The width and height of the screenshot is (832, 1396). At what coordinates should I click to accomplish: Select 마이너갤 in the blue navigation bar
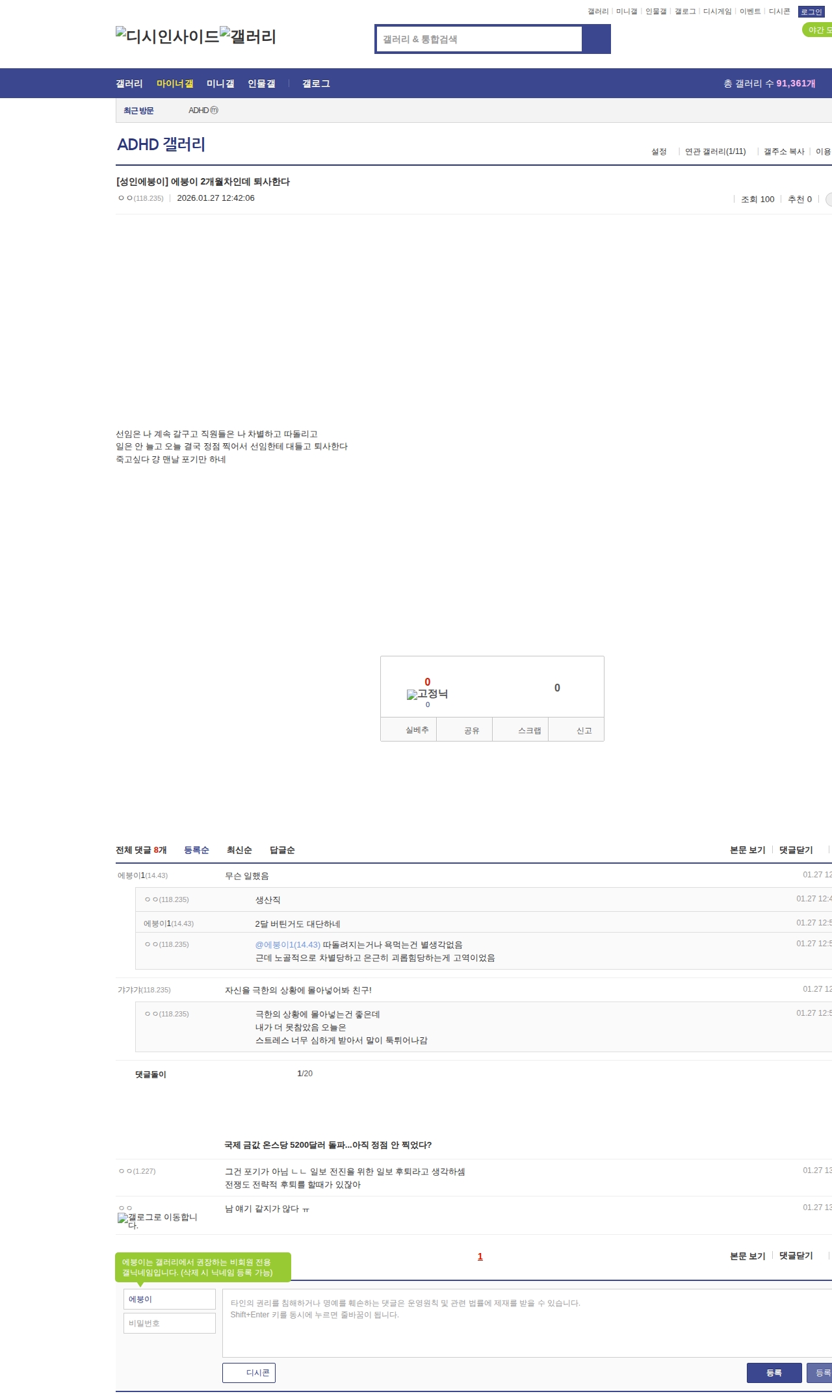pos(175,83)
